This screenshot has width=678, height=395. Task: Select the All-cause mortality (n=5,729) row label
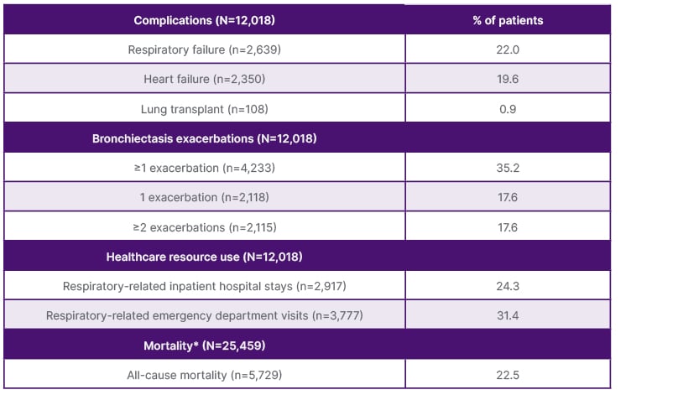[204, 375]
